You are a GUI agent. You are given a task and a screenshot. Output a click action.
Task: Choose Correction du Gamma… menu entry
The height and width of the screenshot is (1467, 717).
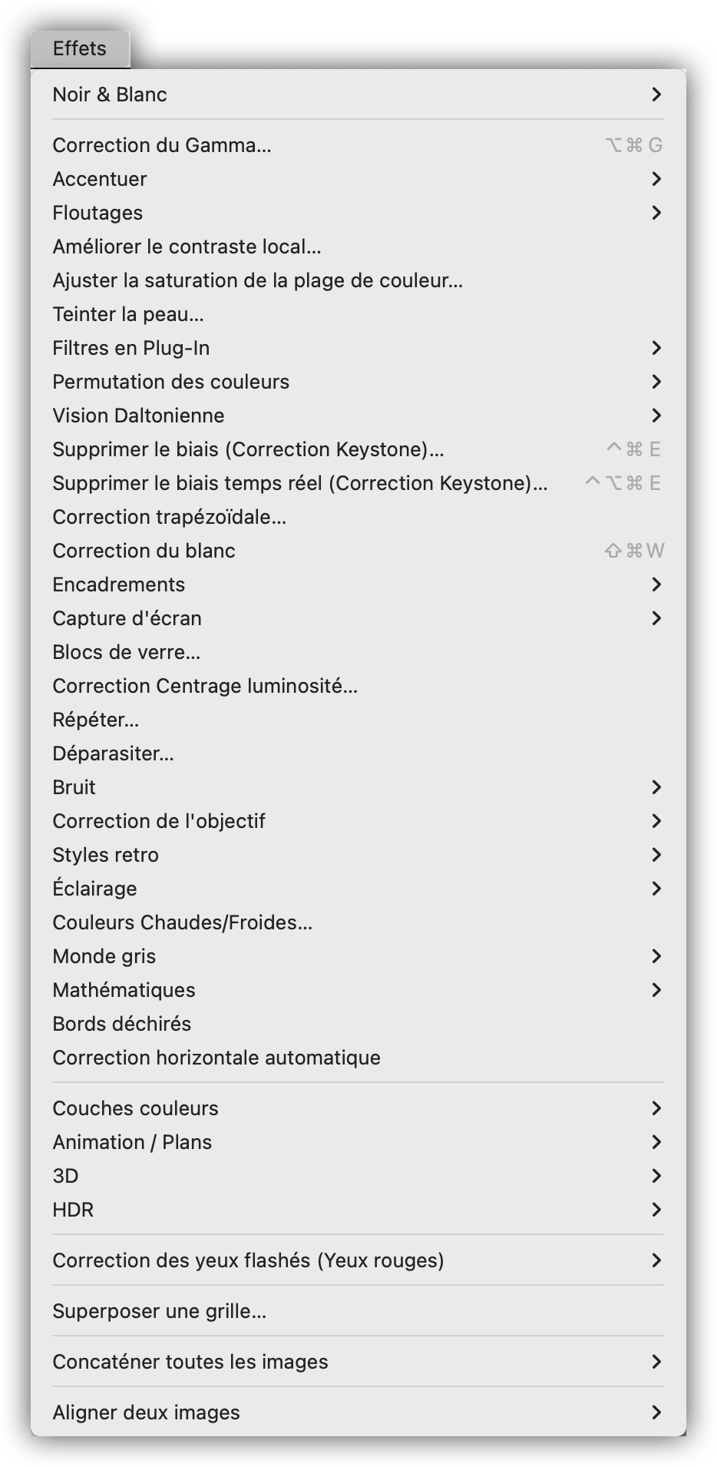[162, 145]
